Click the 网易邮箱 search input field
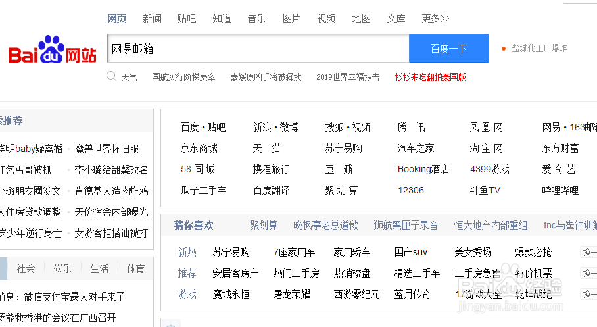The width and height of the screenshot is (597, 327). [258, 48]
